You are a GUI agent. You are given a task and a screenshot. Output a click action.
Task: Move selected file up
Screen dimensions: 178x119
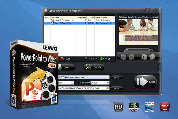click(x=106, y=59)
